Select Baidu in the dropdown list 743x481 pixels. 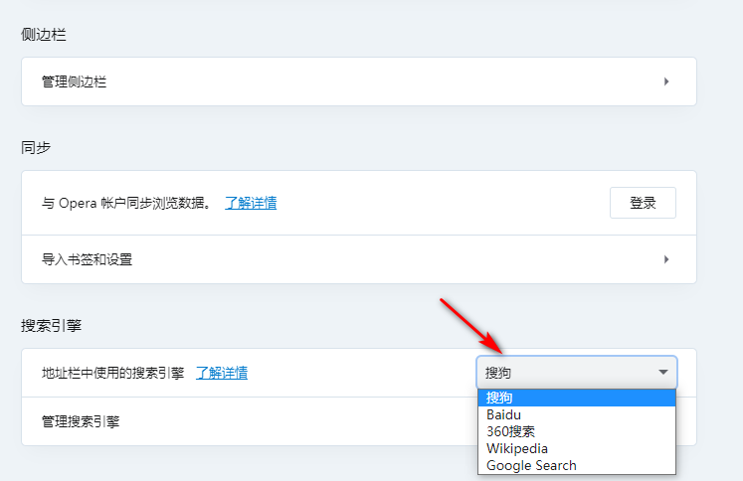[577, 414]
